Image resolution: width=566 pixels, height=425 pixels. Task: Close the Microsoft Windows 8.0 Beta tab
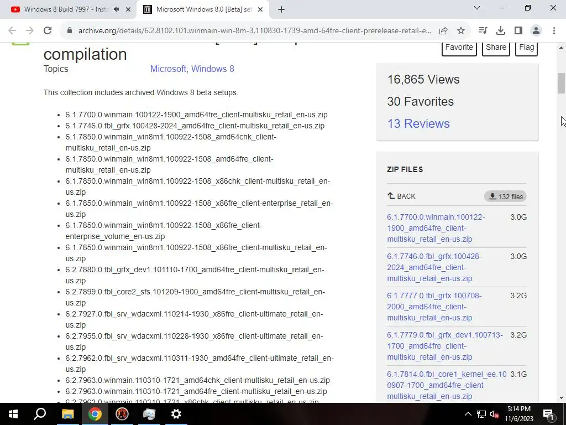pyautogui.click(x=260, y=9)
